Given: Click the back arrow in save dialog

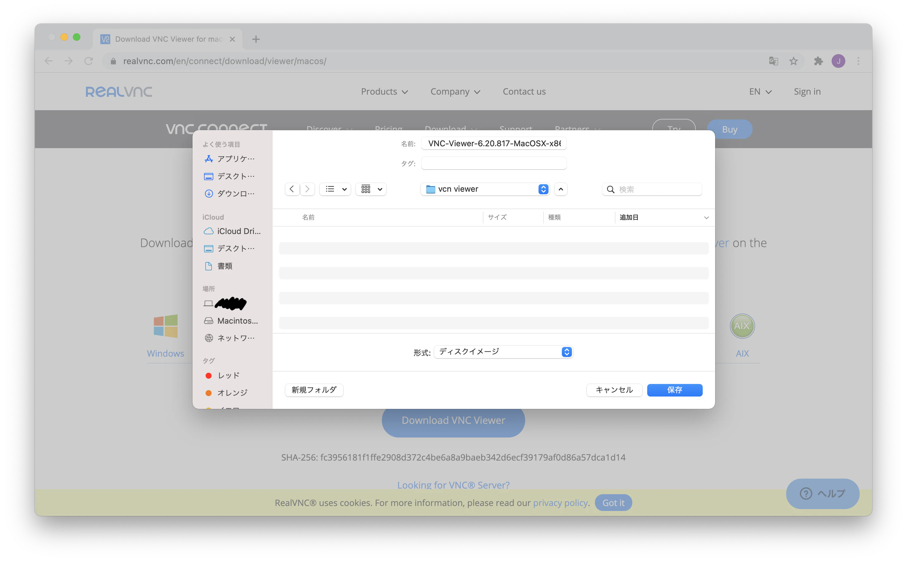Looking at the screenshot, I should [x=292, y=189].
